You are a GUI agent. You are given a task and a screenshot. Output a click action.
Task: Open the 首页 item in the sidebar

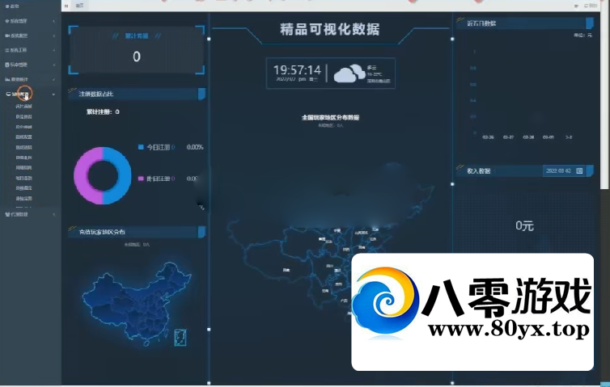pos(12,6)
